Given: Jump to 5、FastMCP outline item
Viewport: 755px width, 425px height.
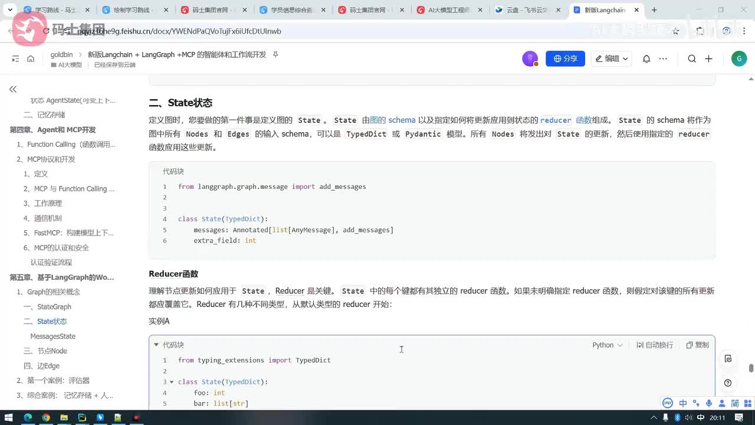Looking at the screenshot, I should click(68, 233).
